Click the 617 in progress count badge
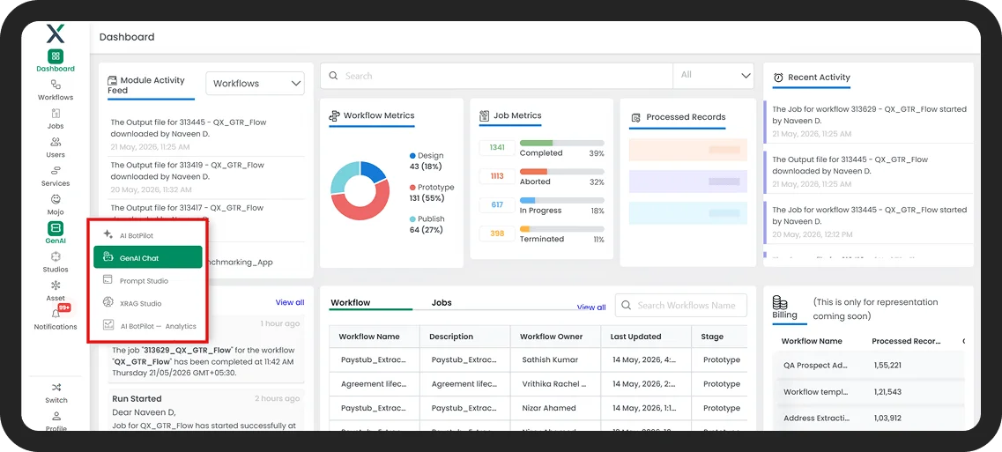The width and height of the screenshot is (1002, 452). tap(497, 204)
